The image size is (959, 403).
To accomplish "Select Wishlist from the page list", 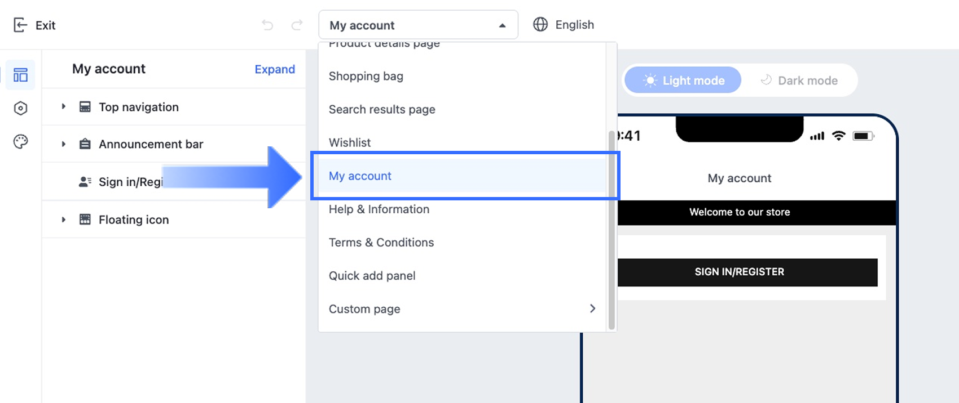I will point(350,142).
